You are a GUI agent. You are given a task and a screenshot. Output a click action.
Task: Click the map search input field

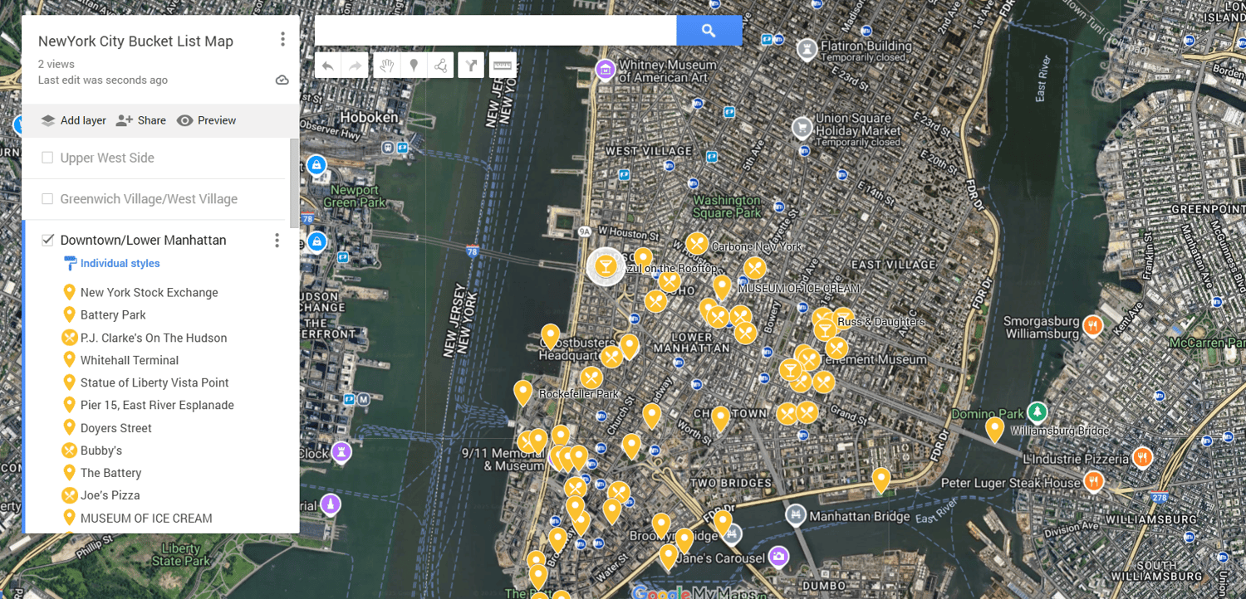(x=495, y=31)
